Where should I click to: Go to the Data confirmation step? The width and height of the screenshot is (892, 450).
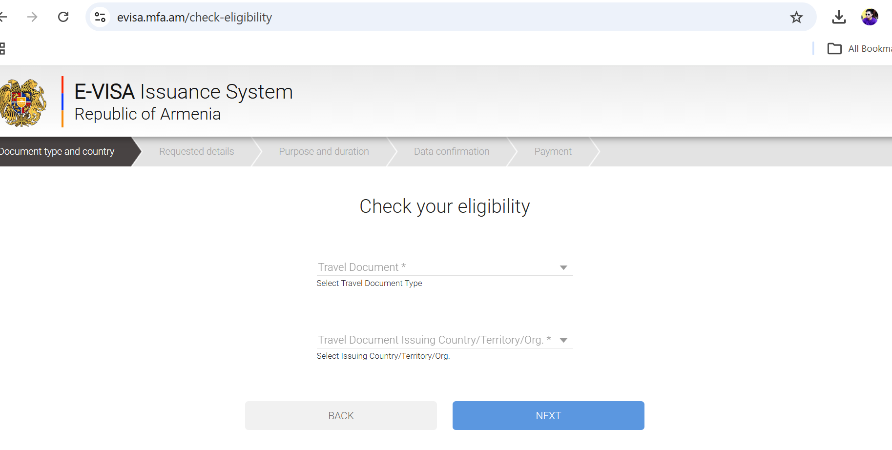[x=452, y=151]
